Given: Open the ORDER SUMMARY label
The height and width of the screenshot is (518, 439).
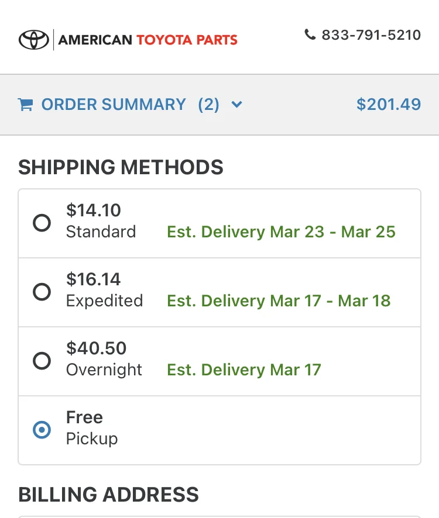Looking at the screenshot, I should [x=114, y=105].
